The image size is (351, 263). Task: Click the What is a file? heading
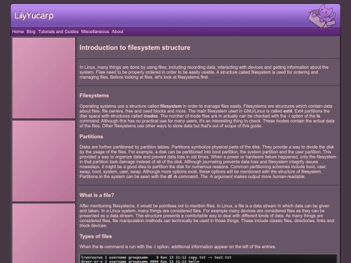[97, 195]
